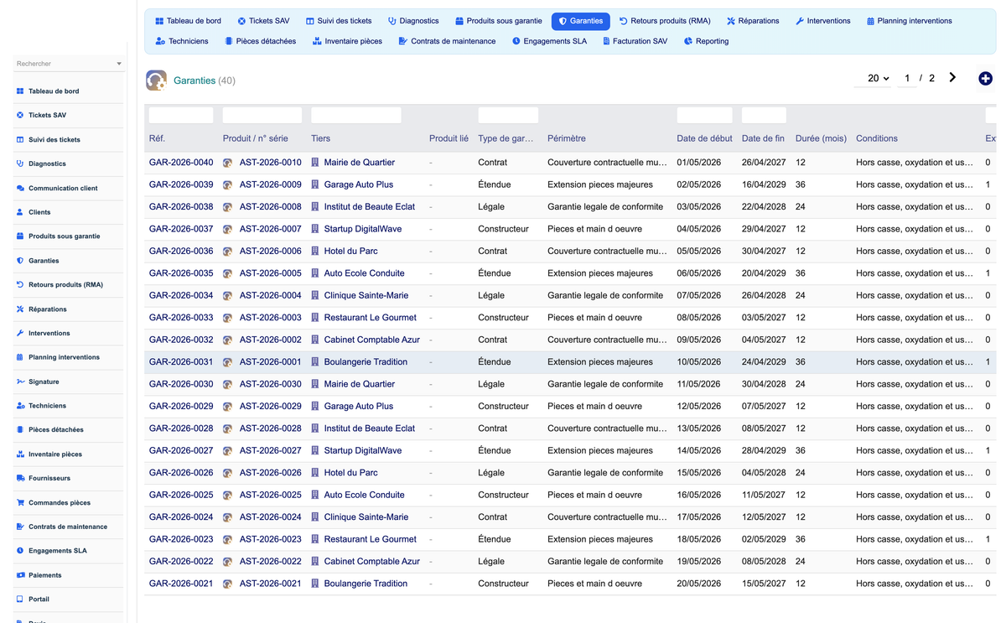Image resolution: width=1006 pixels, height=623 pixels.
Task: Click the building icon beside Hotel du Parc in GAR-2026-0036 row
Action: click(x=315, y=251)
